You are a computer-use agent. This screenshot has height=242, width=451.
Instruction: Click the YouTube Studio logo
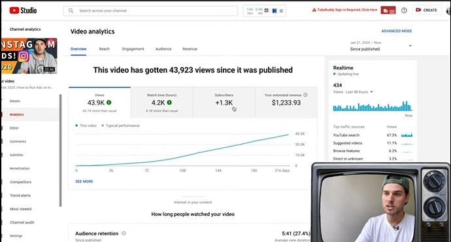coord(23,10)
